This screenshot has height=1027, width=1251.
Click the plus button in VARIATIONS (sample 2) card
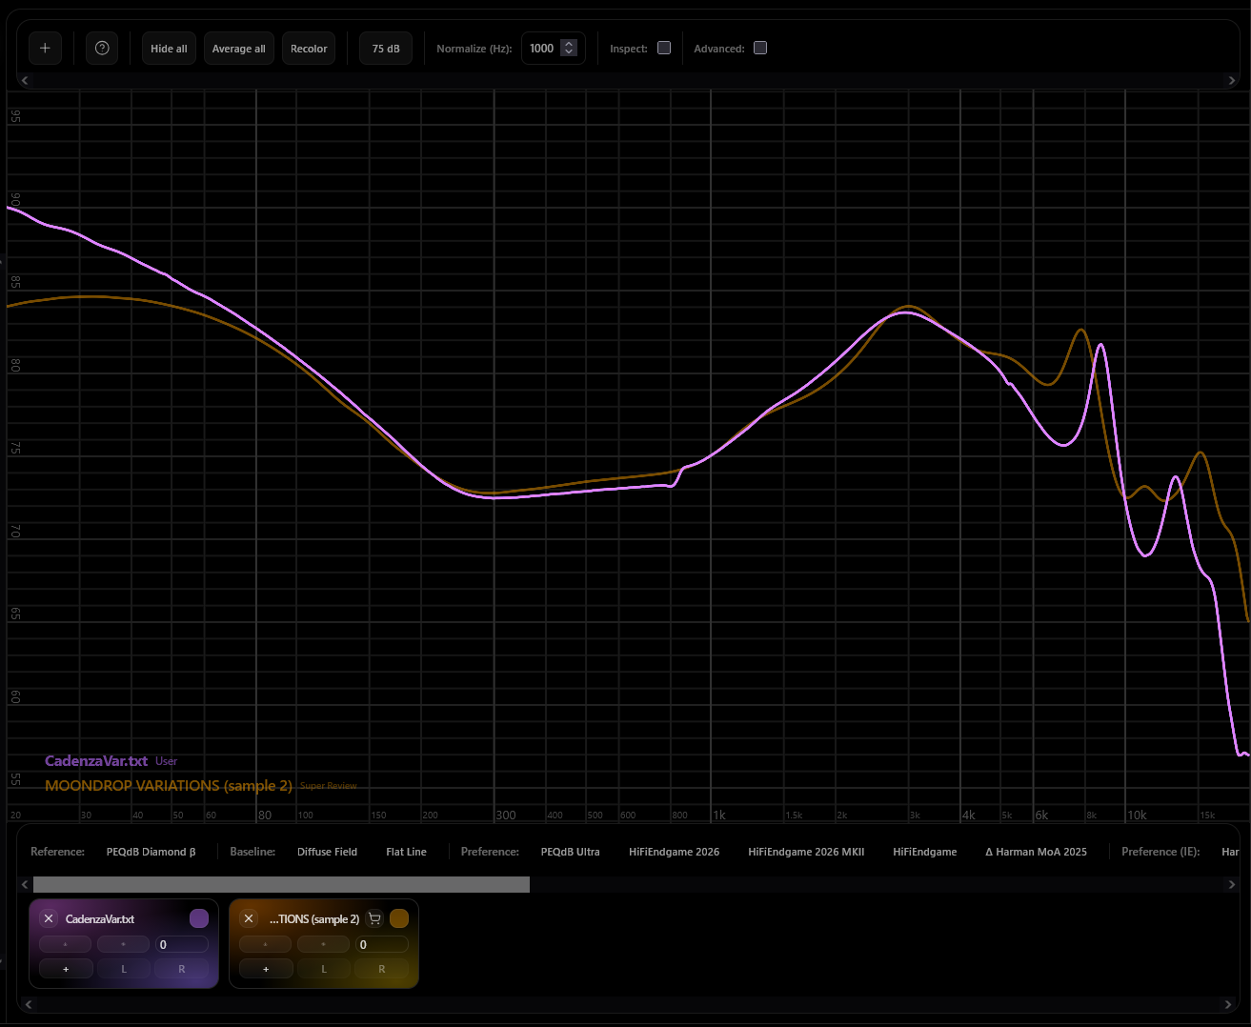point(266,969)
